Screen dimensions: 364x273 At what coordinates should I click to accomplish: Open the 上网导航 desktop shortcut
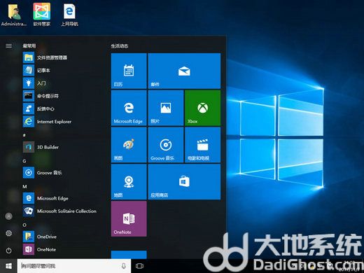[69, 15]
